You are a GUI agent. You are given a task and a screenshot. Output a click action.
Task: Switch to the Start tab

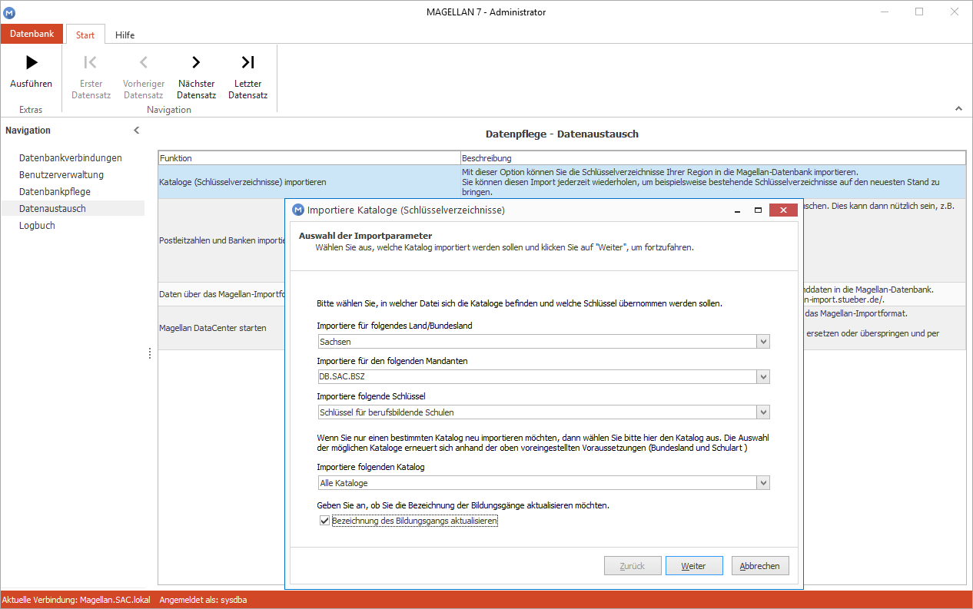(x=85, y=35)
